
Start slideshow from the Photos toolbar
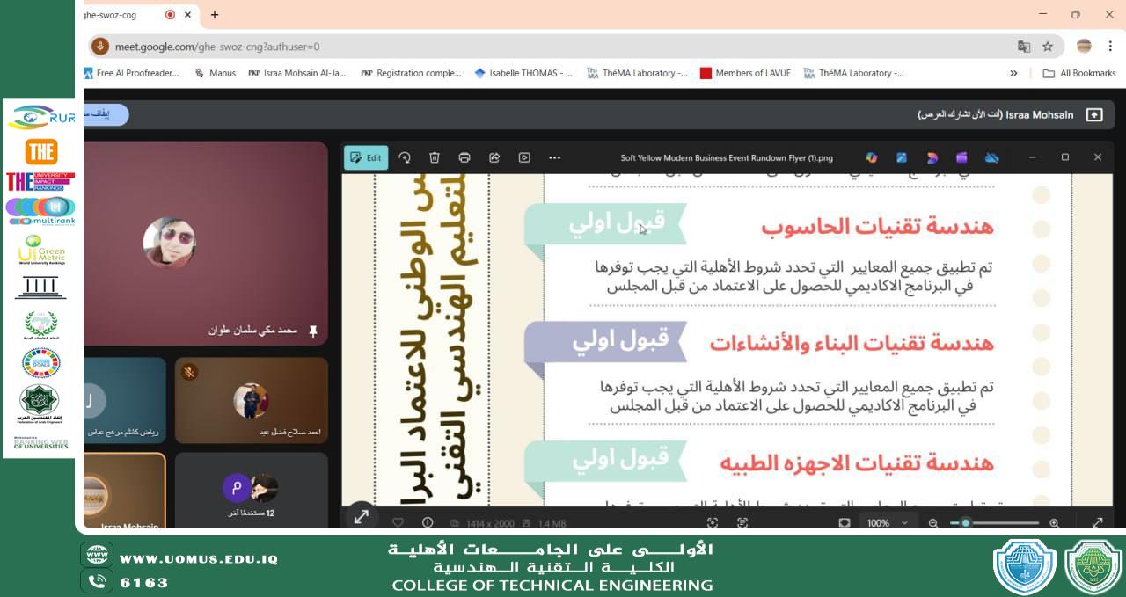[524, 157]
